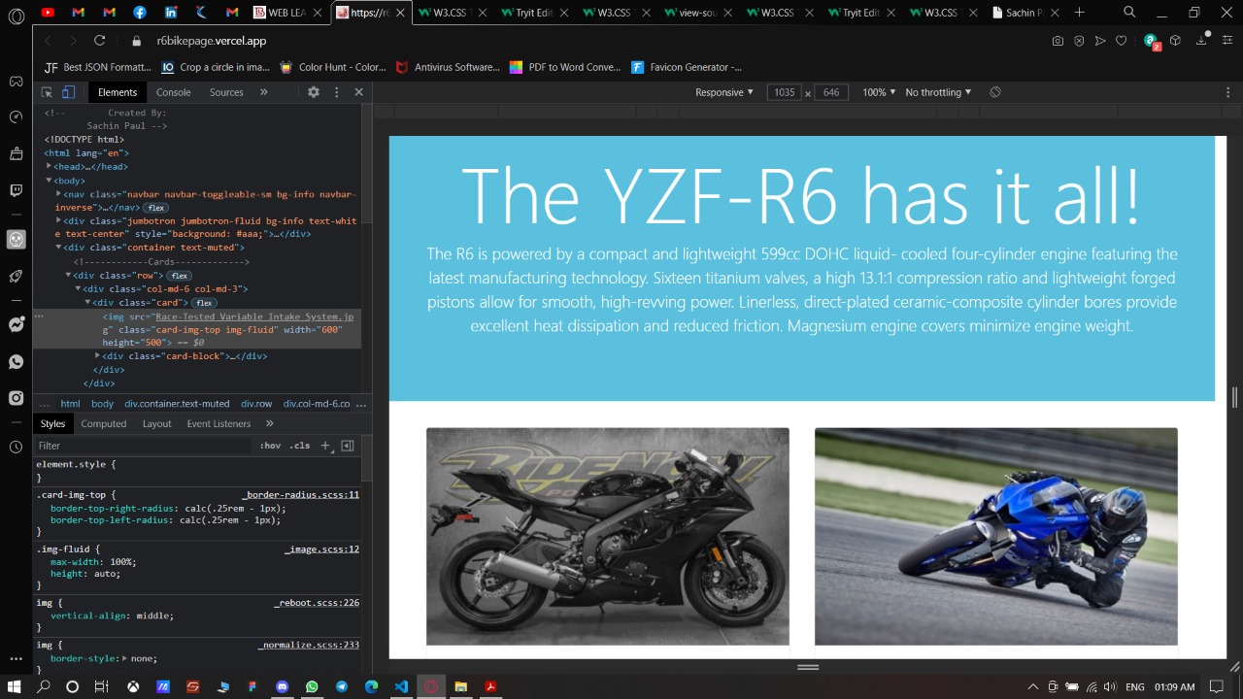Open Best JSON Formatter bookmark
The height and width of the screenshot is (699, 1243).
[98, 67]
